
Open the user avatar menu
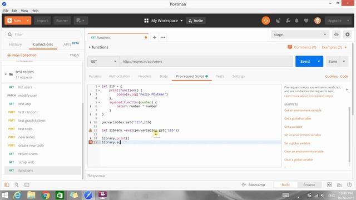click(x=318, y=21)
